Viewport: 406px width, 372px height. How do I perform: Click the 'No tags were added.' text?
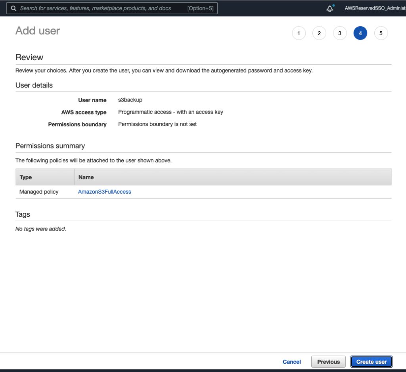pyautogui.click(x=41, y=229)
